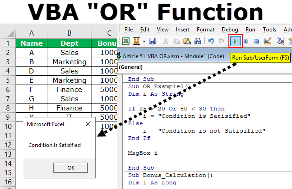Click cell A7 containing G
Image resolution: width=292 pixels, height=189 pixels.
tap(32, 99)
